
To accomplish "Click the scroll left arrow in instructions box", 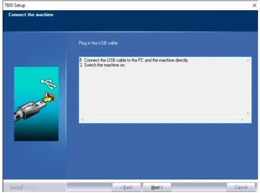I will 82,119.
